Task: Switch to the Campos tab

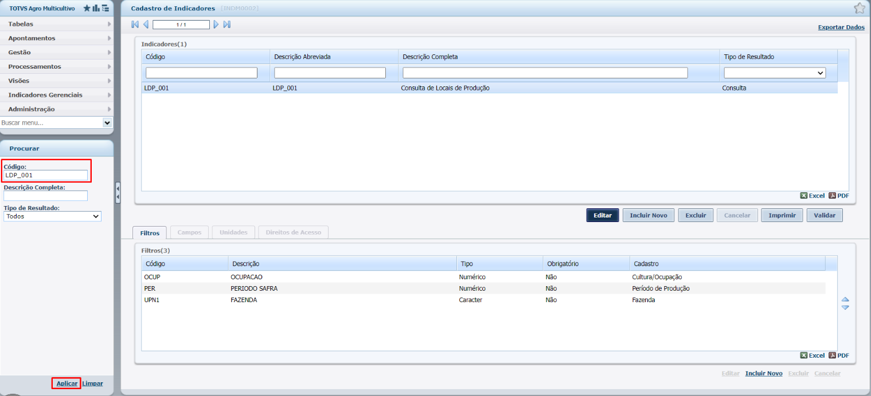Action: (189, 232)
